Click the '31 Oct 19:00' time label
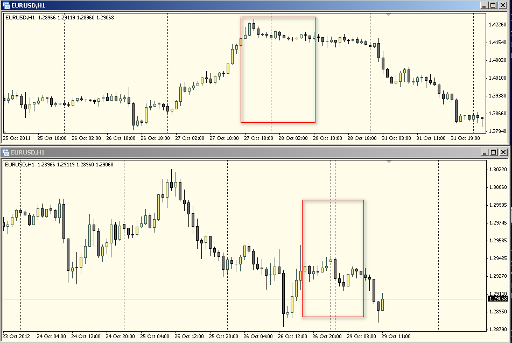512x343 pixels. coord(465,138)
